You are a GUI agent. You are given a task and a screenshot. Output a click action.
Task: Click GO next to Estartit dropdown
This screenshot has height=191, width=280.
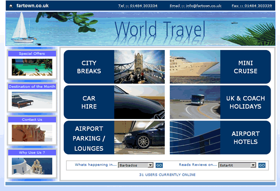coord(262,165)
